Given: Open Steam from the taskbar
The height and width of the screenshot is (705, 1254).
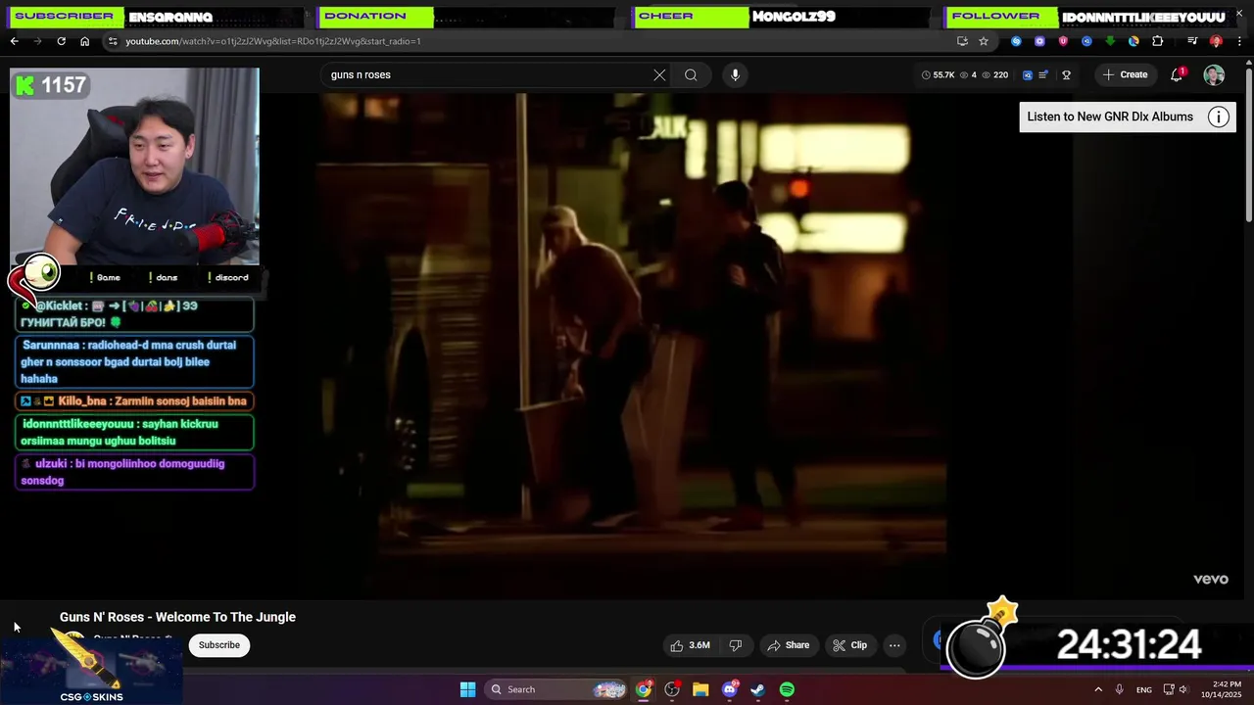Looking at the screenshot, I should (757, 689).
